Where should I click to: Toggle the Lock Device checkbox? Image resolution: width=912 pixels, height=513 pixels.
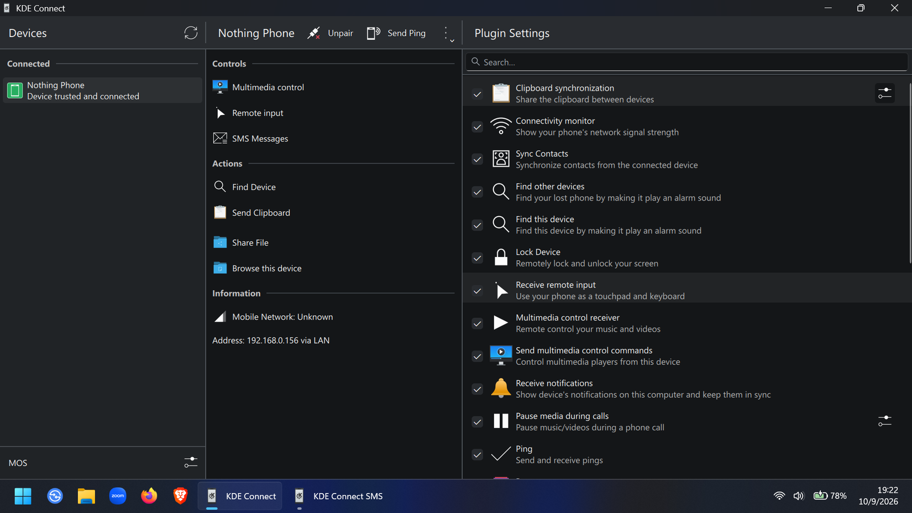click(478, 258)
